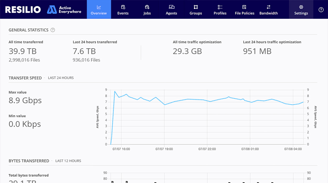Open the Jobs page icon

coord(147,7)
